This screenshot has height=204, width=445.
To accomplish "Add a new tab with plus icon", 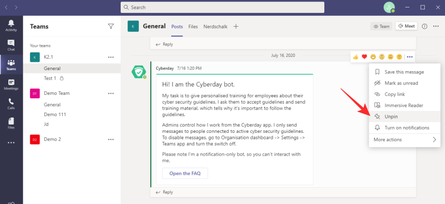I will 236,26.
